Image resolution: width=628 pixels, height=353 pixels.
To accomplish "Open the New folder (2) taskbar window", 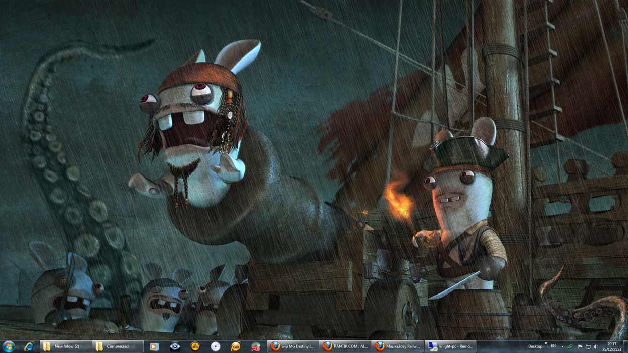I will 66,346.
